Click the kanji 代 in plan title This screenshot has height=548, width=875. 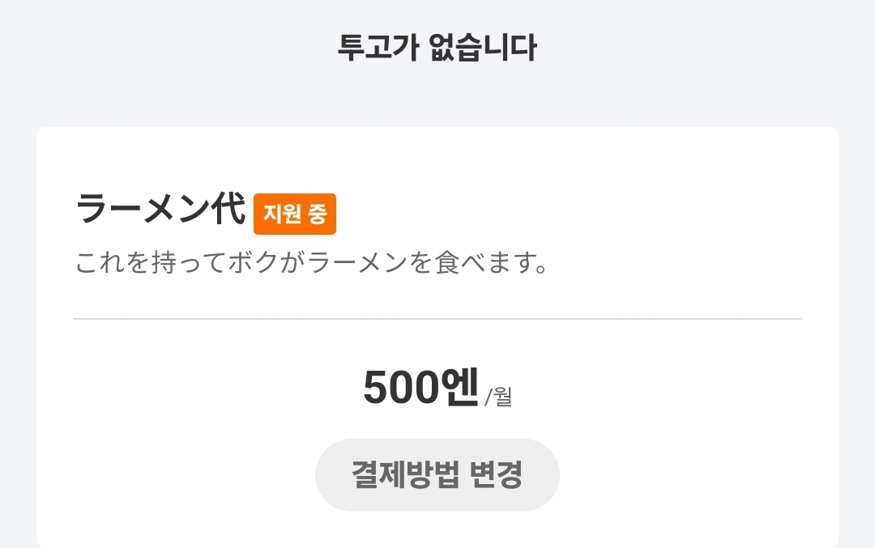(x=228, y=210)
